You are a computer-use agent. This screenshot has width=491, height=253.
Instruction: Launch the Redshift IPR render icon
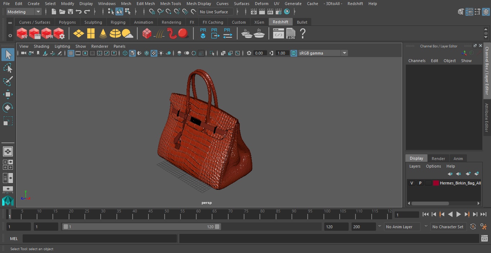(x=47, y=34)
